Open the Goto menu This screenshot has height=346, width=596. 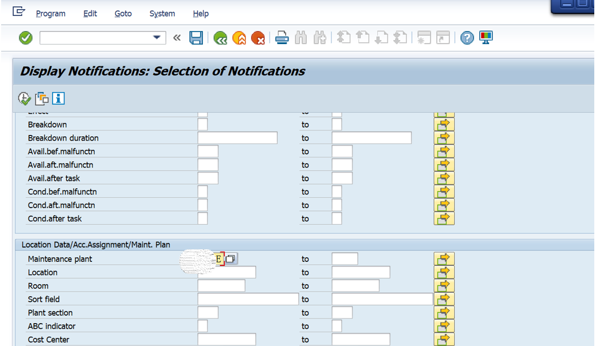click(x=123, y=13)
